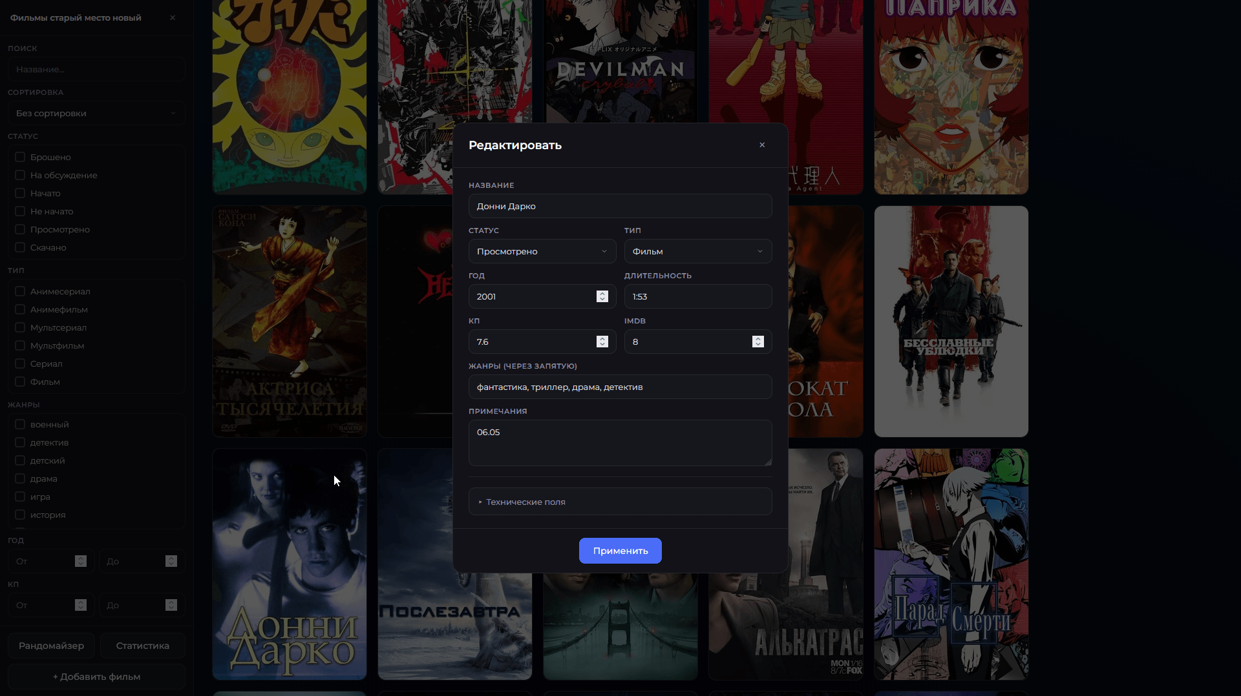
Task: Toggle the драма genre checkbox
Action: point(20,478)
